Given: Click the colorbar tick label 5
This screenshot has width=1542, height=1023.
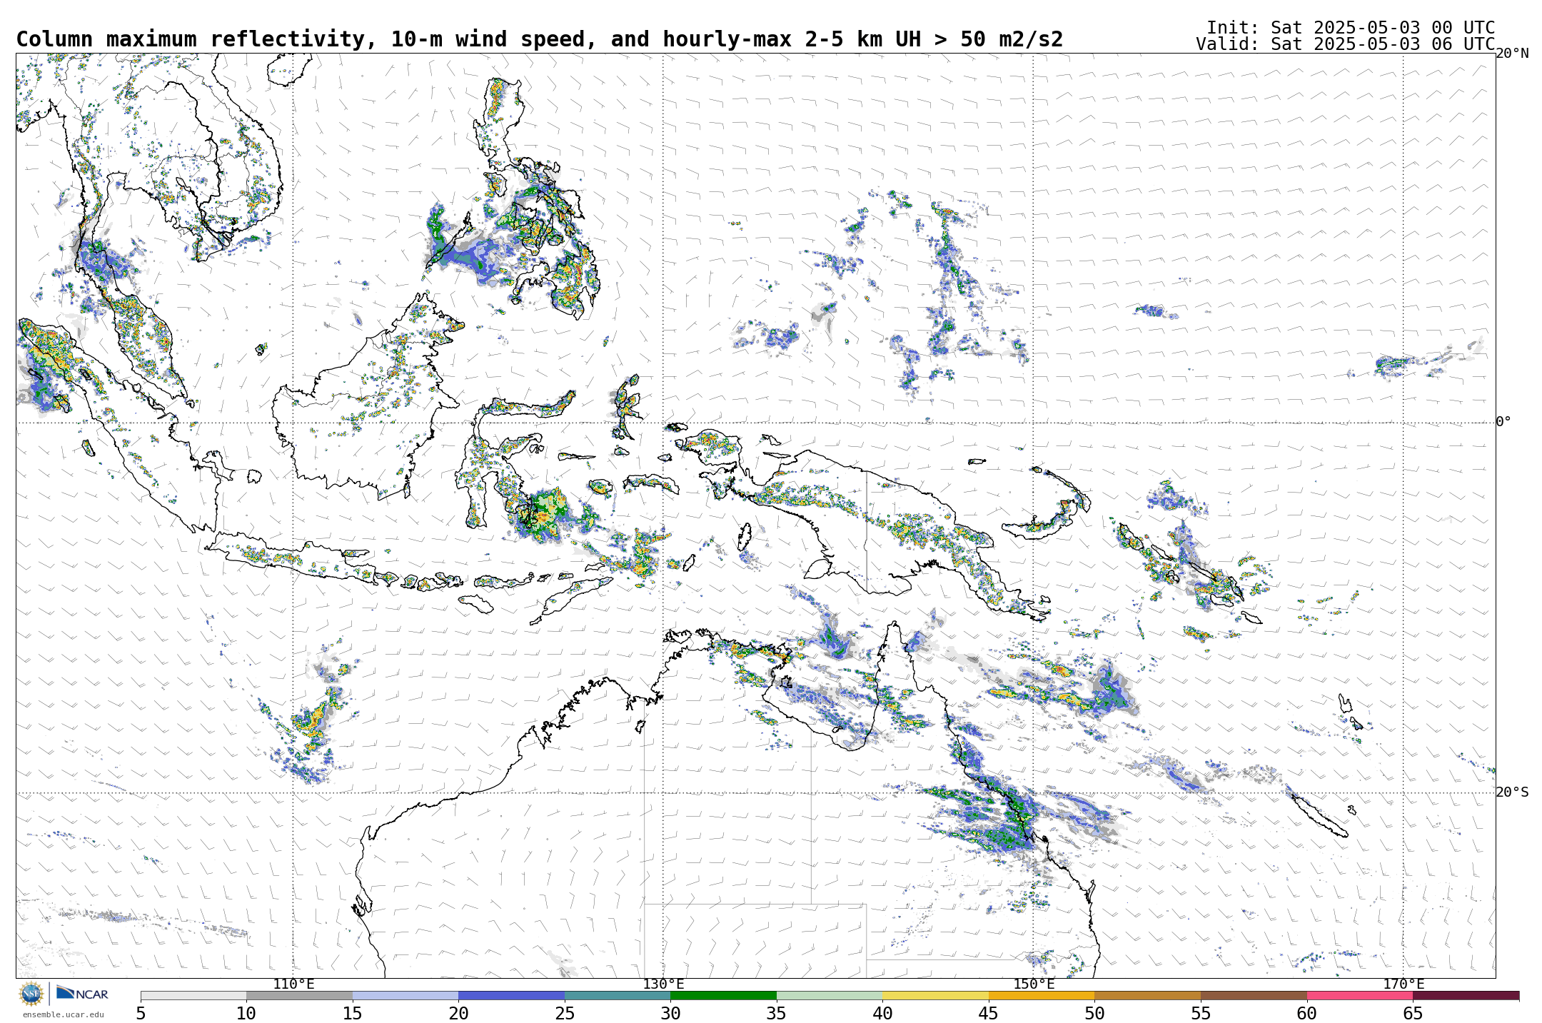Looking at the screenshot, I should pyautogui.click(x=141, y=1014).
